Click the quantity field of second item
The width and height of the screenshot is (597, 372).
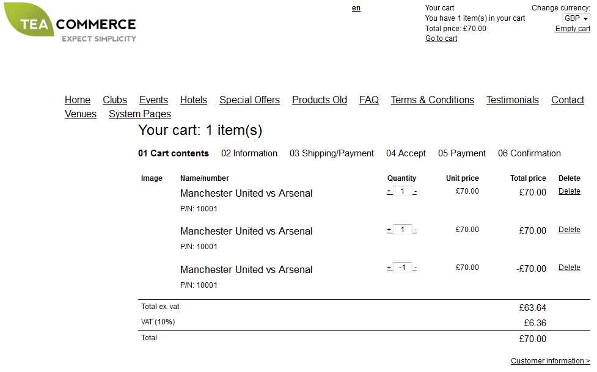(403, 230)
